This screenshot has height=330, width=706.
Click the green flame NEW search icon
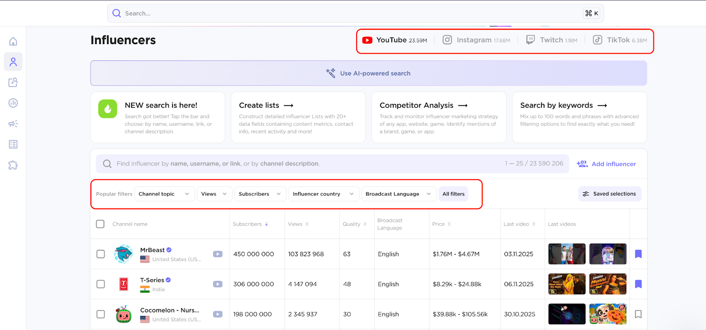pyautogui.click(x=108, y=109)
